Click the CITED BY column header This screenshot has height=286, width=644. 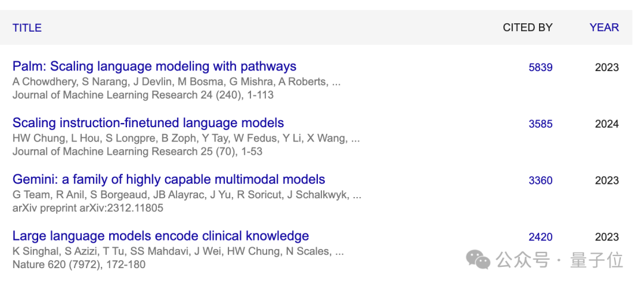pyautogui.click(x=527, y=27)
